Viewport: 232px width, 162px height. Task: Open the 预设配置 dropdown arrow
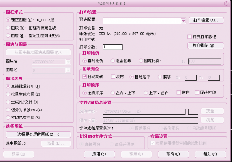(183, 21)
